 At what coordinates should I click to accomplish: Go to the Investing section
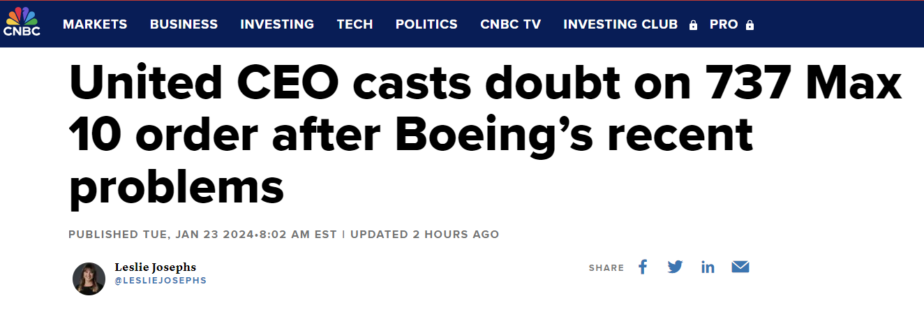coord(277,24)
